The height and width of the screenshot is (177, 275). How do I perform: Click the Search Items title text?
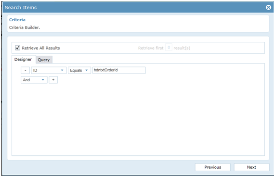pyautogui.click(x=21, y=8)
